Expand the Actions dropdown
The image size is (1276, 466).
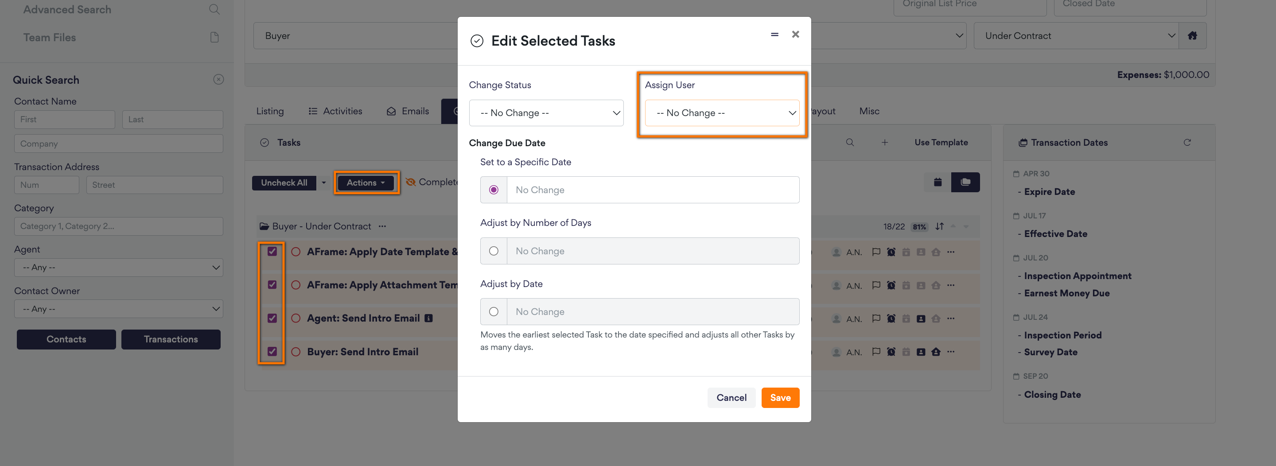(365, 182)
